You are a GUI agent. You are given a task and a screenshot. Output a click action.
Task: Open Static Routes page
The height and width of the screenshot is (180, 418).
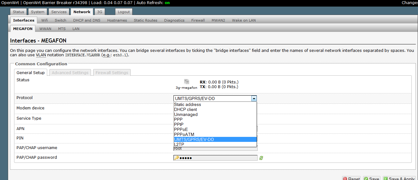(145, 20)
